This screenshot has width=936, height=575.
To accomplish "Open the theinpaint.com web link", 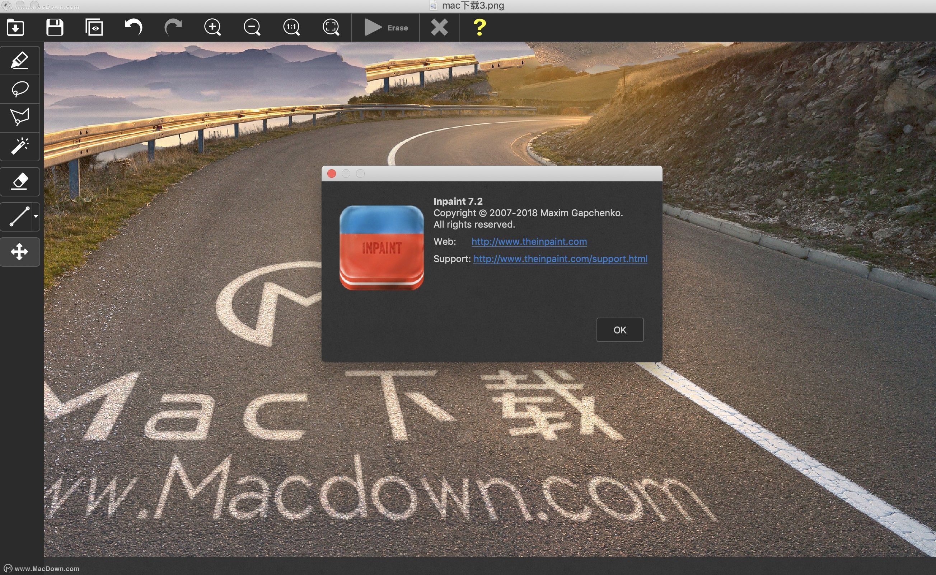I will pos(529,242).
